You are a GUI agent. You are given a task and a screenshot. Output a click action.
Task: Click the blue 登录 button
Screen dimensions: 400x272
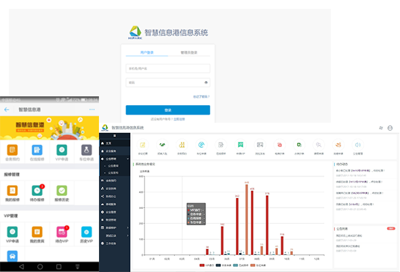168,110
